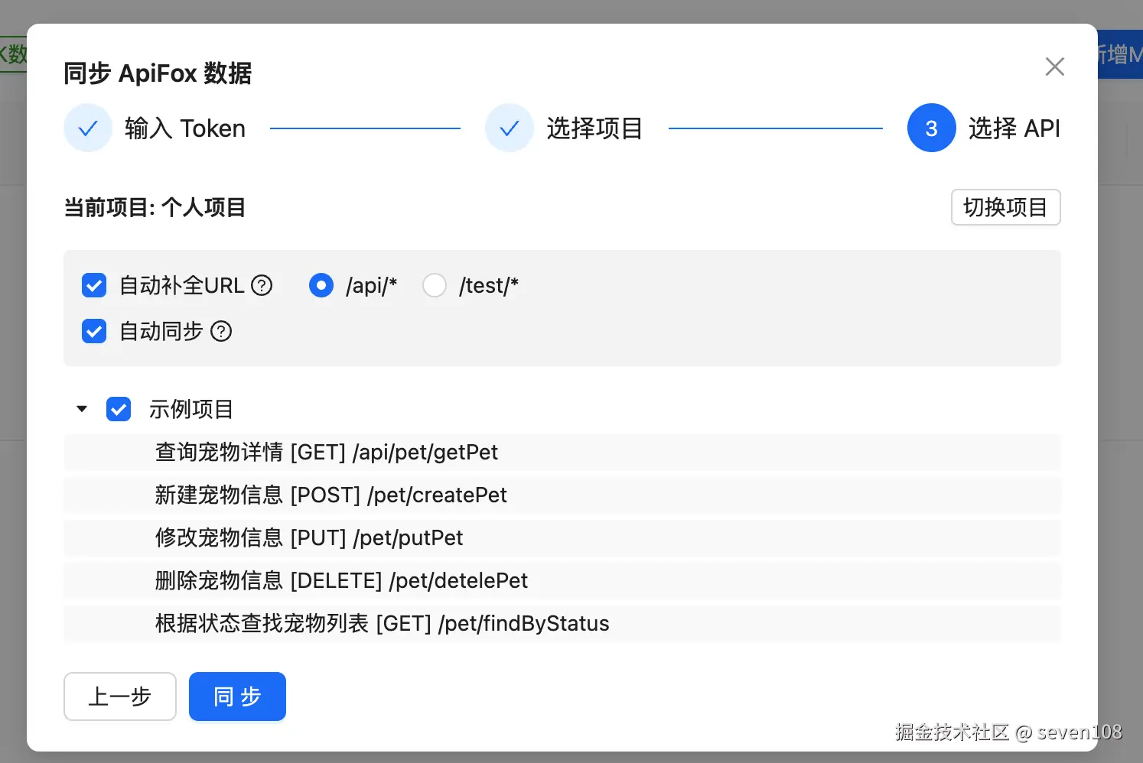Select 修改宠物信息 [PUT] /pet/putPet row
Screen dimensions: 1143x763
click(562, 537)
